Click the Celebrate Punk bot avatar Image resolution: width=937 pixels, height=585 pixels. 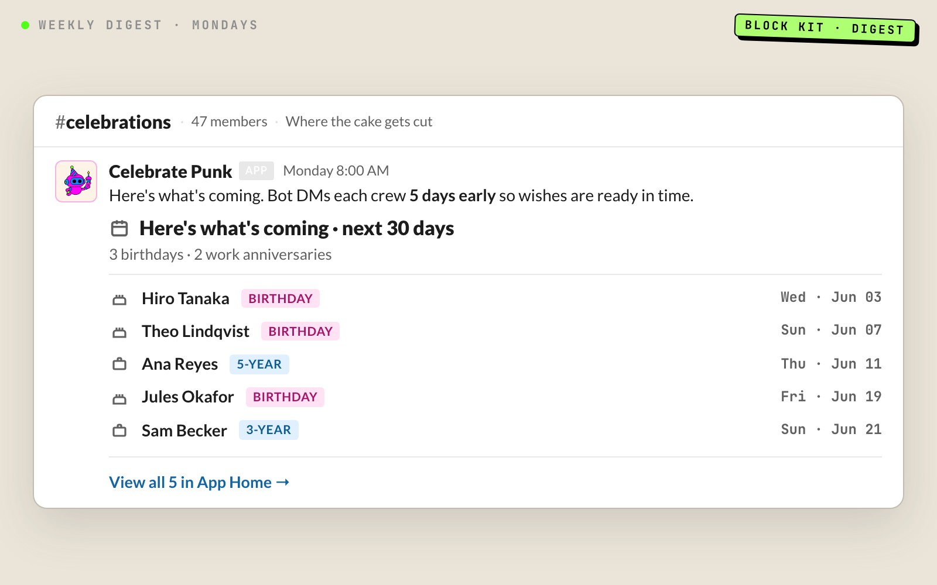[76, 181]
